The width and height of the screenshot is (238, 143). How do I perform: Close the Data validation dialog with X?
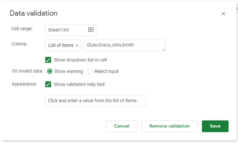point(223,14)
